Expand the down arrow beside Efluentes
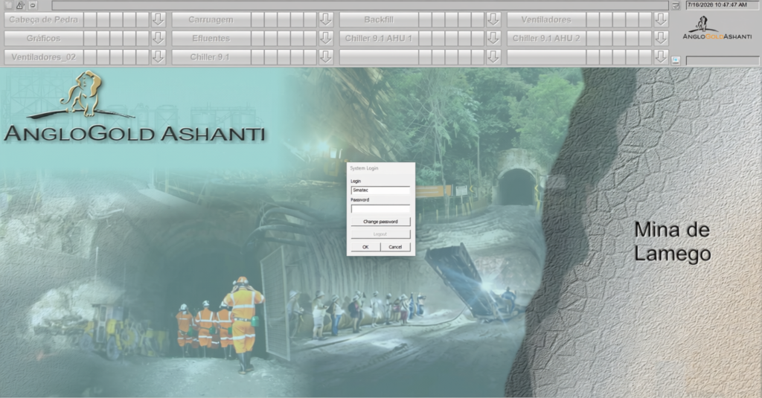The height and width of the screenshot is (398, 762). (x=326, y=38)
